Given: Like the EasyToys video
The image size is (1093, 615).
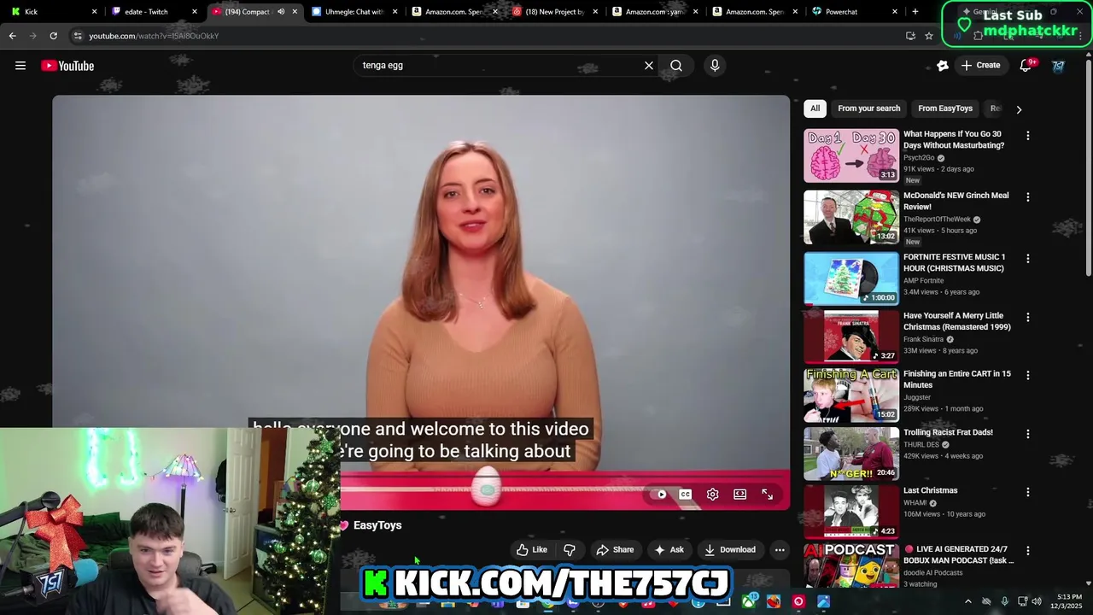Looking at the screenshot, I should click(531, 550).
